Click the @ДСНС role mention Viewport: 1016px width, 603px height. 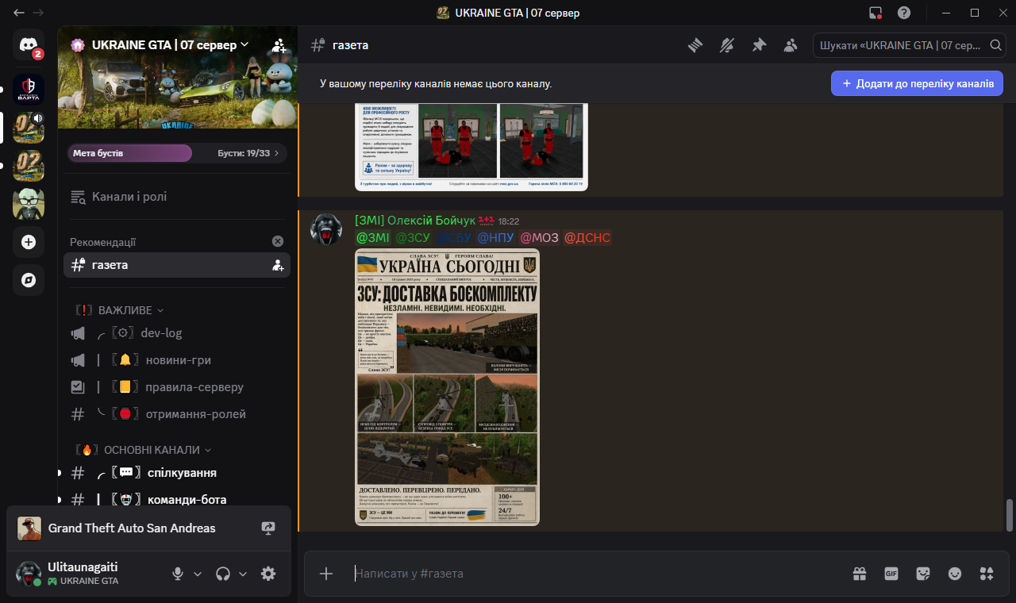[587, 238]
